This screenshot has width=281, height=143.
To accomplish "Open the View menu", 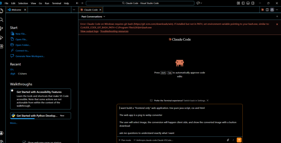I will click(33, 3).
